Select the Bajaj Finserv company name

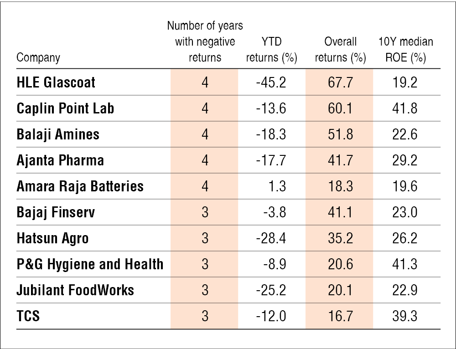point(56,212)
